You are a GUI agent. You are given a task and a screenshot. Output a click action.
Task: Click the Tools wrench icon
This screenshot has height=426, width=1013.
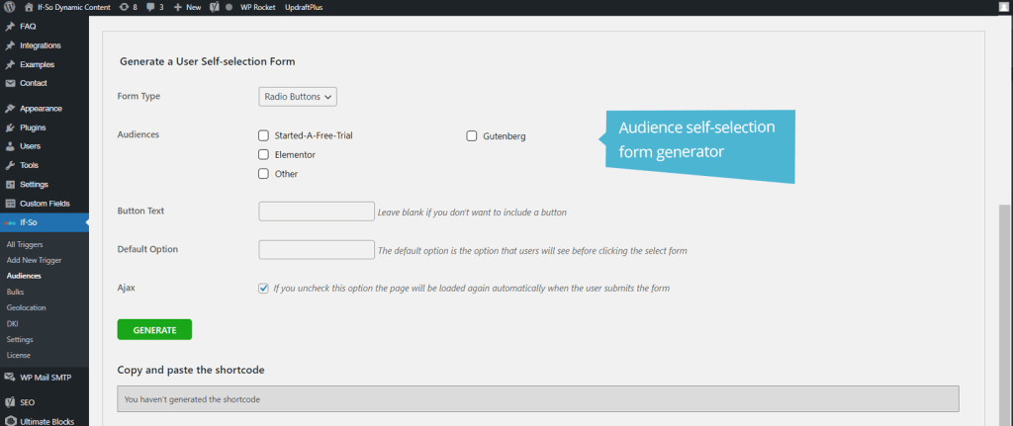[x=10, y=165]
